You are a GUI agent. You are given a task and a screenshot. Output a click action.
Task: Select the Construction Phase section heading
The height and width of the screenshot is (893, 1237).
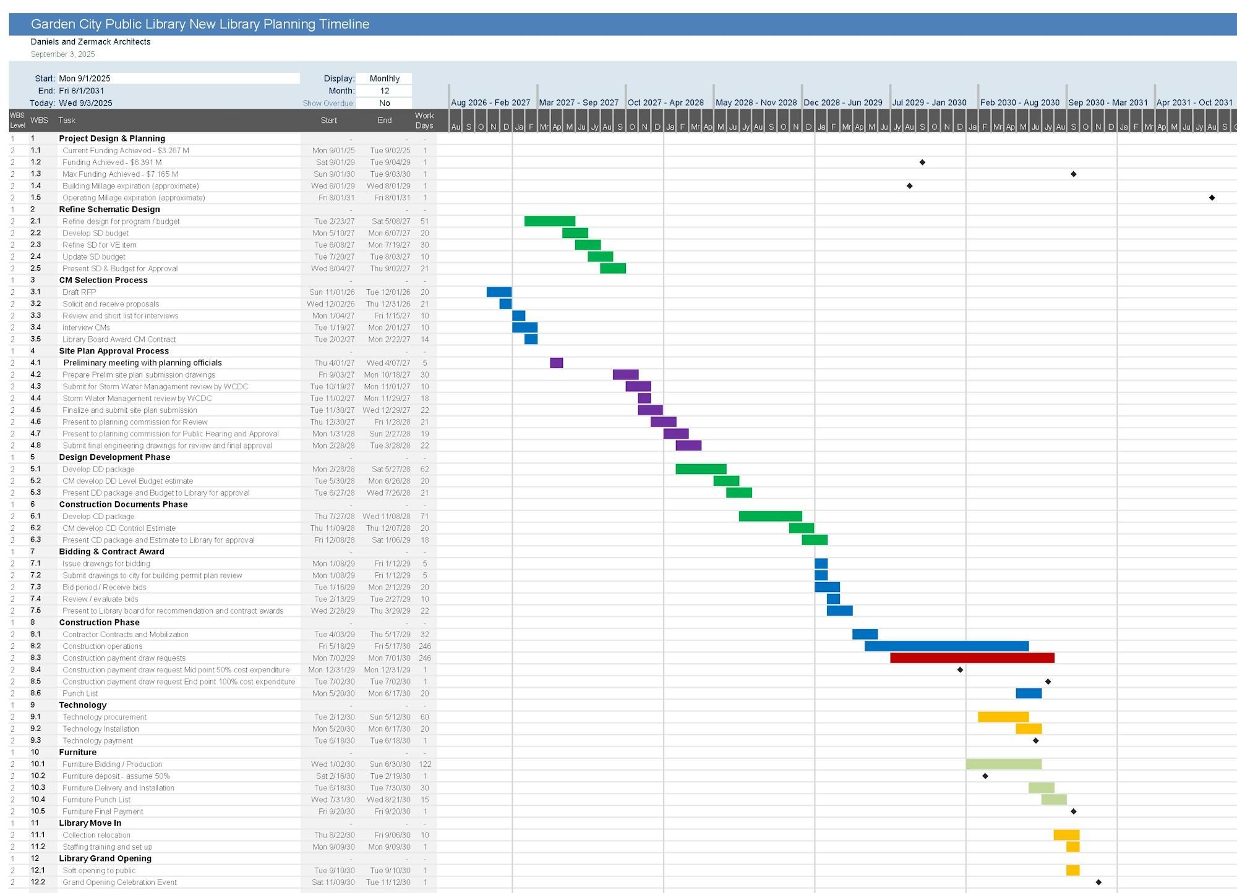[x=99, y=622]
